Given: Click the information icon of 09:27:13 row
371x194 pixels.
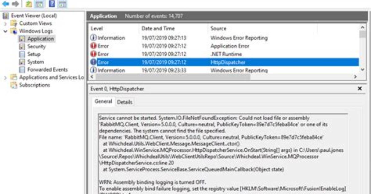Looking at the screenshot, I should [93, 38].
